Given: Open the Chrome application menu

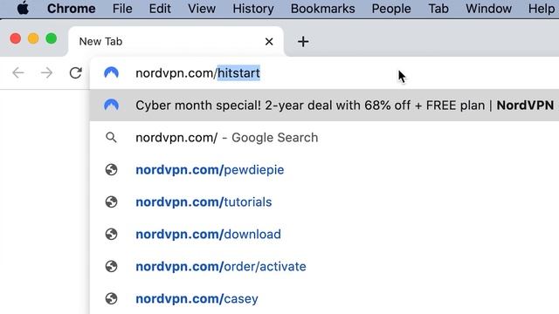Looking at the screenshot, I should click(72, 9).
